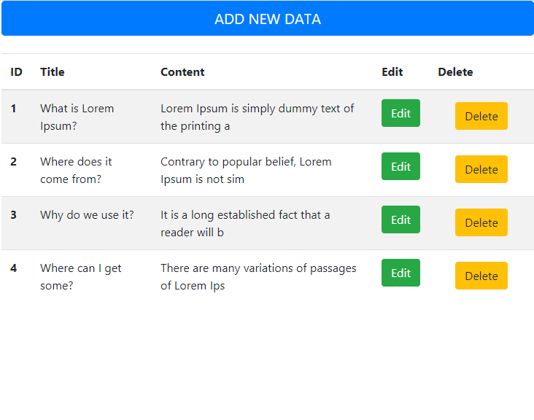Select the 'What is Lorem Ipsum?' title cell
Screen dimensions: 534x420
[77, 117]
